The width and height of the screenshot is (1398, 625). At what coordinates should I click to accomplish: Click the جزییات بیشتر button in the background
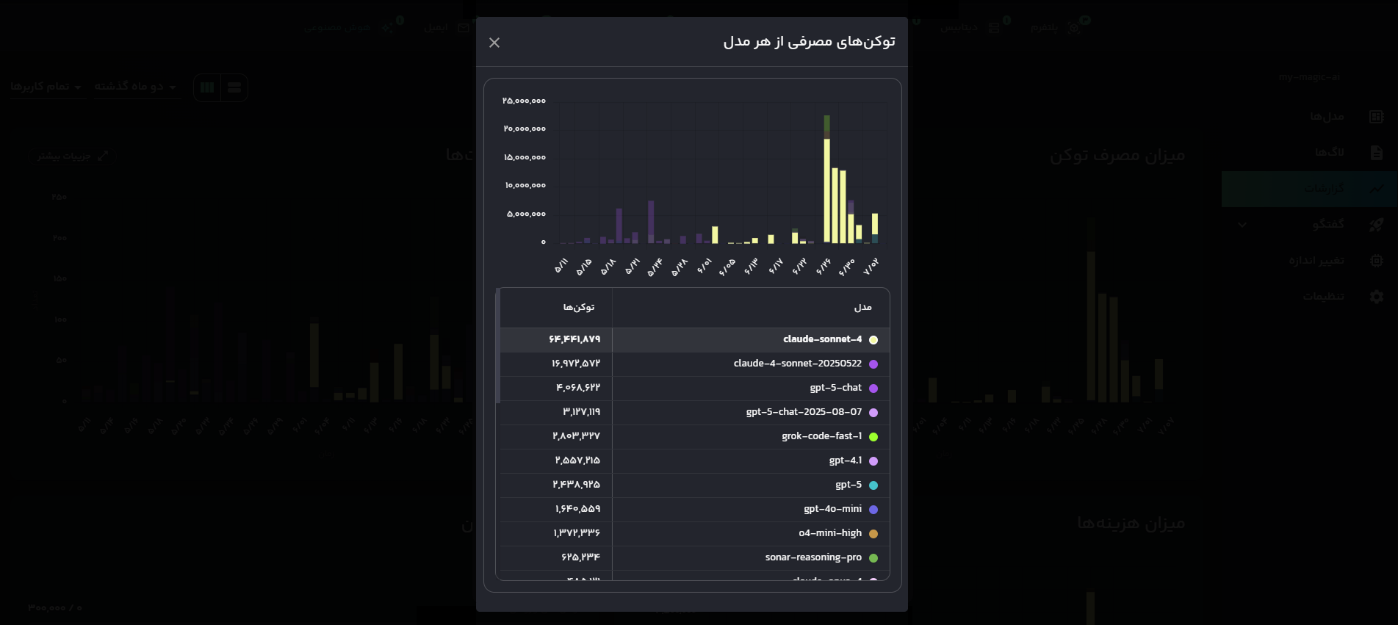(x=73, y=156)
